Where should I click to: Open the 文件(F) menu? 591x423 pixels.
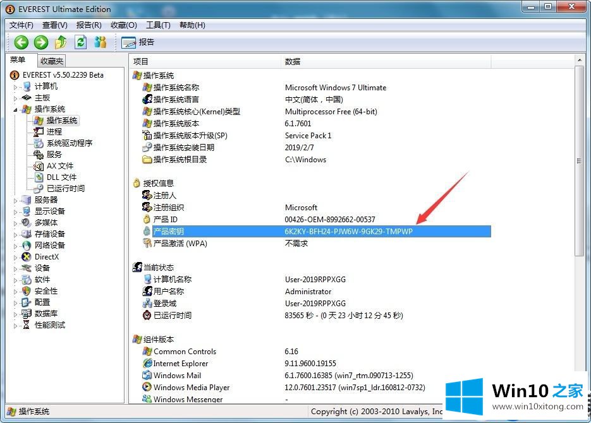point(21,25)
